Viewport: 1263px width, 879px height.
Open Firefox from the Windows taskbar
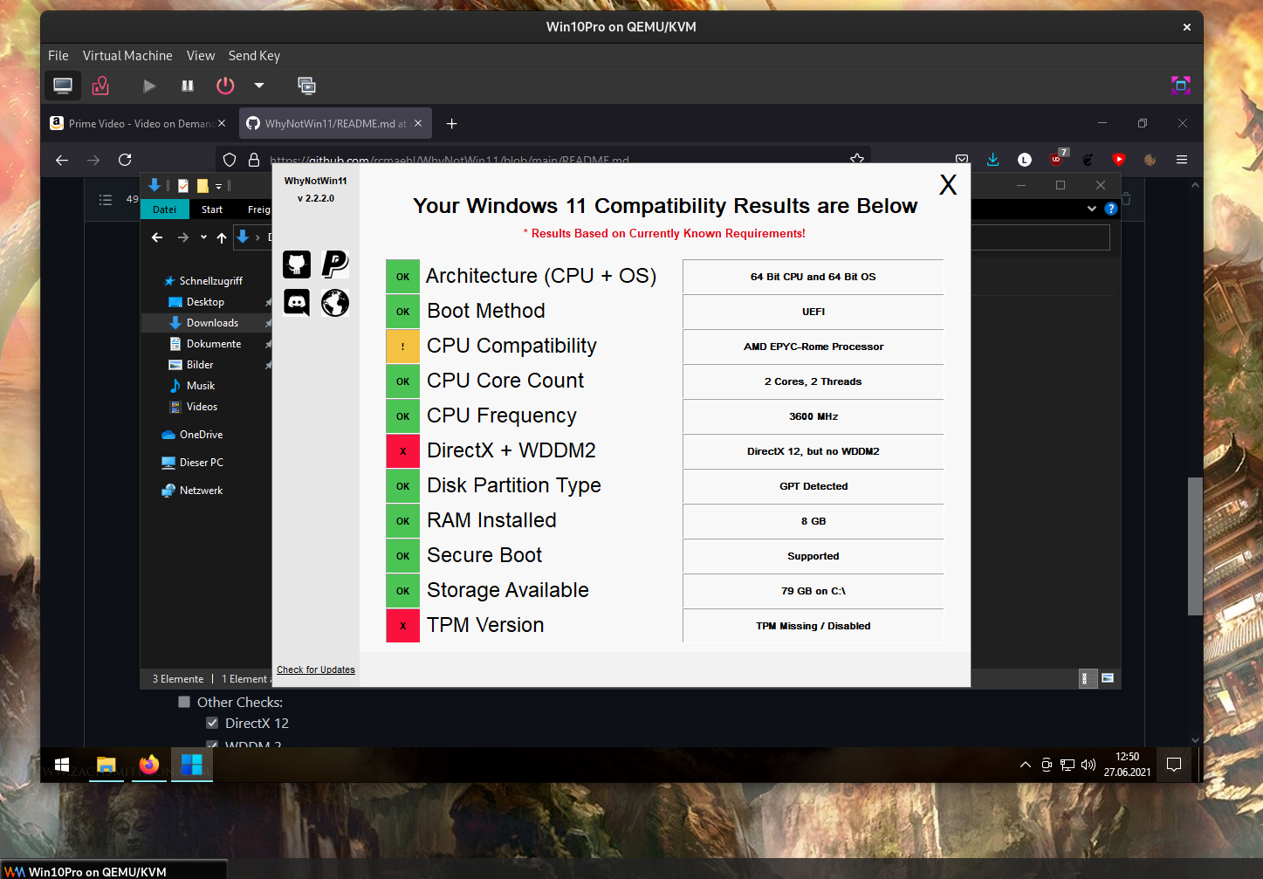click(149, 765)
